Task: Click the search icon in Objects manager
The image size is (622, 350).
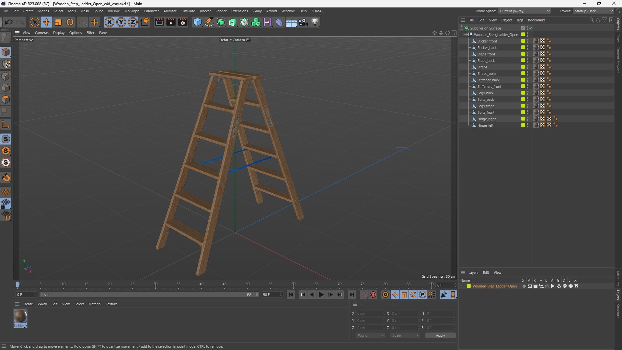Action: [x=592, y=20]
